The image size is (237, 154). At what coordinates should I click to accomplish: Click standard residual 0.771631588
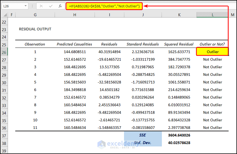coord(143,90)
